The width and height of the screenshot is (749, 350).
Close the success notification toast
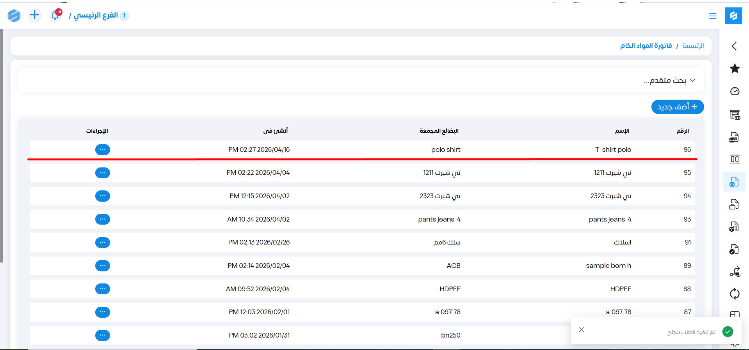tap(581, 330)
